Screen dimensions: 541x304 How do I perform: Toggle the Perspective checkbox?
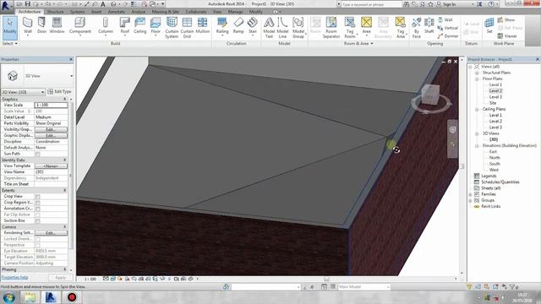click(x=37, y=245)
